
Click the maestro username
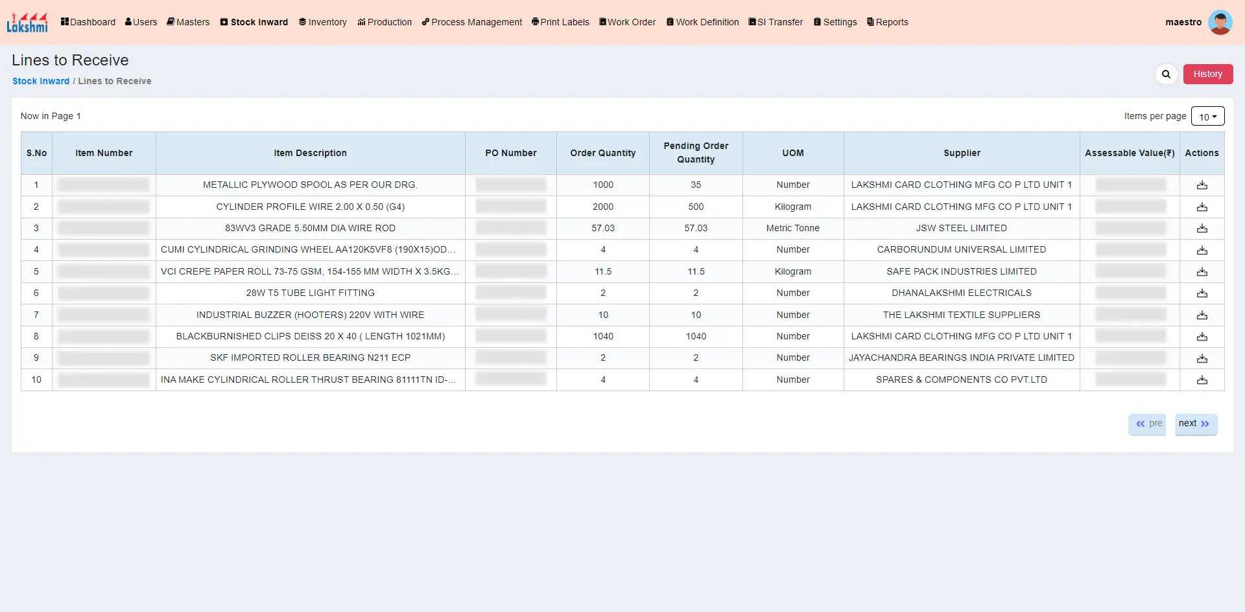coord(1183,22)
